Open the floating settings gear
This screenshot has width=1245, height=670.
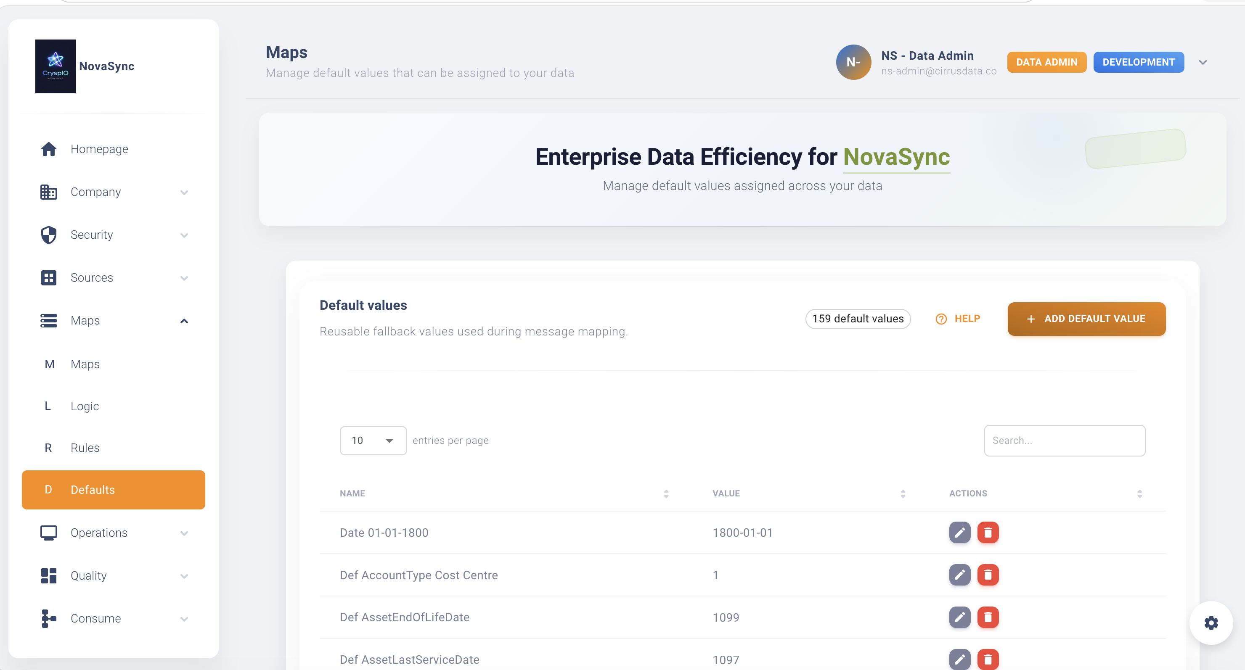pyautogui.click(x=1211, y=623)
